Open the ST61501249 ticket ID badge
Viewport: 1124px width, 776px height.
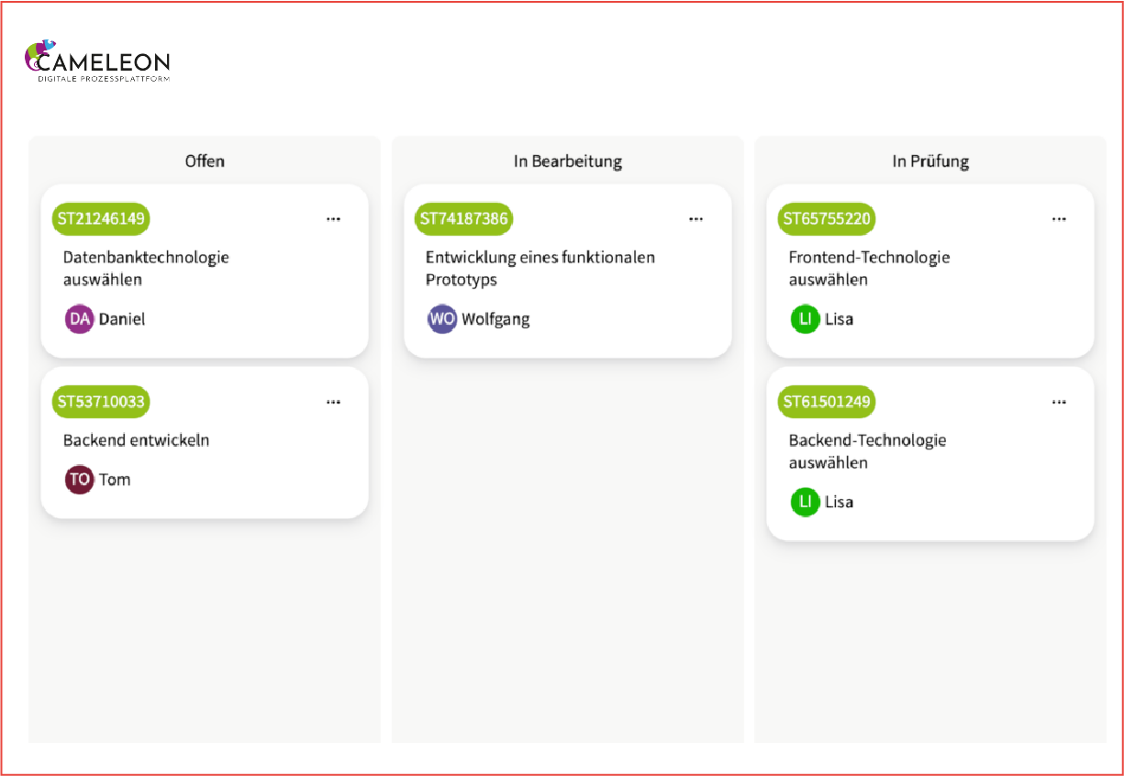click(x=826, y=402)
